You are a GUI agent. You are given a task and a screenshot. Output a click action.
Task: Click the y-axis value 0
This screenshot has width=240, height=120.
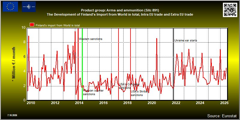(x=25, y=100)
